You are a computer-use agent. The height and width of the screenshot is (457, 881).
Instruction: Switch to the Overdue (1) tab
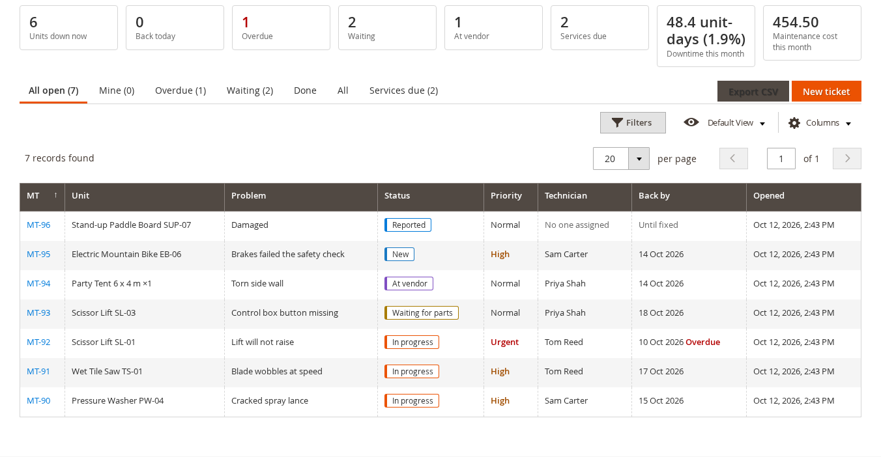[181, 90]
